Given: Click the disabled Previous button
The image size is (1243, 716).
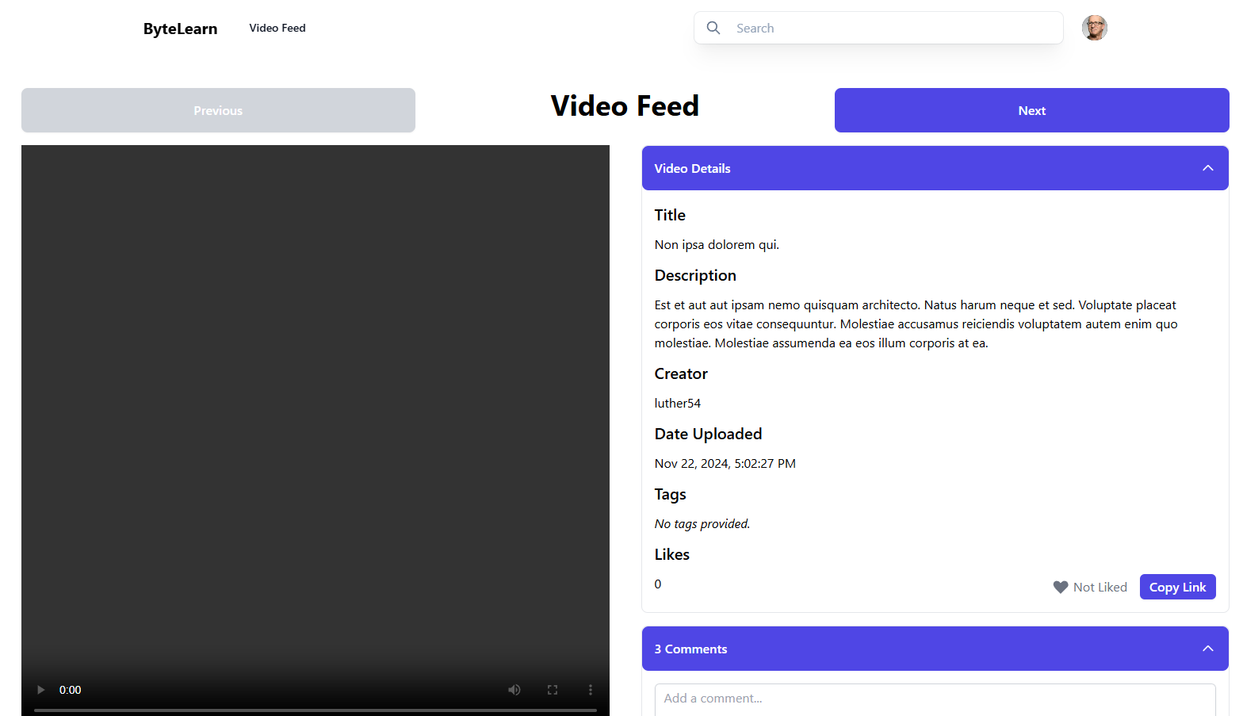Looking at the screenshot, I should (218, 110).
